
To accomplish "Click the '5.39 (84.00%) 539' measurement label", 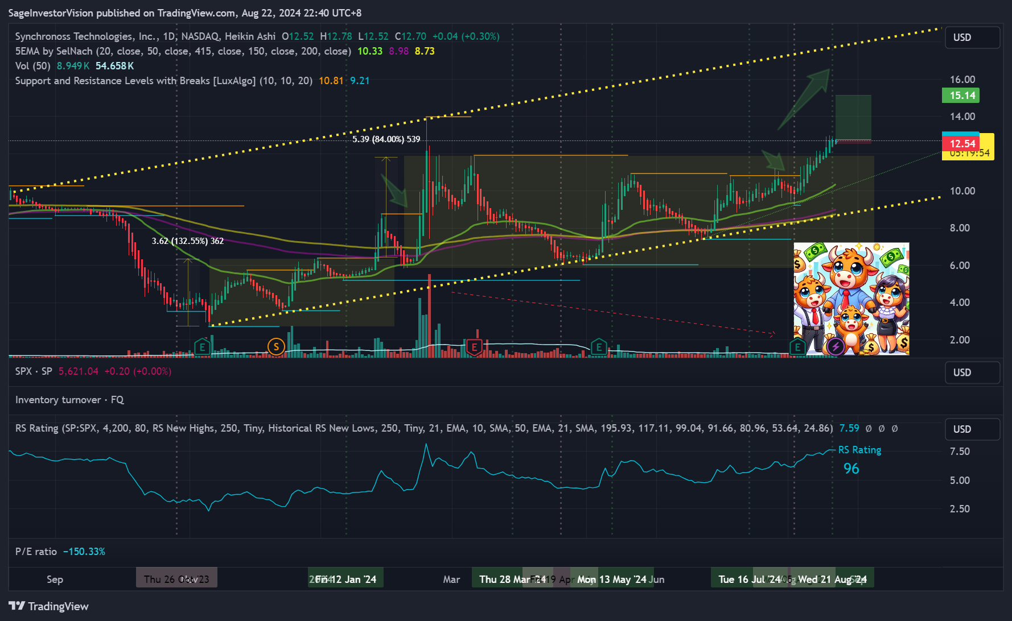I will pos(386,139).
